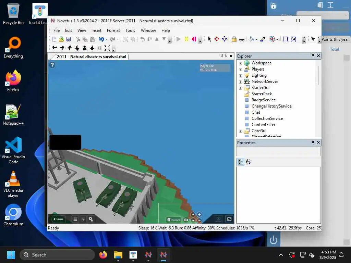Select the color dropper tool
This screenshot has height=263, width=351.
point(263,39)
